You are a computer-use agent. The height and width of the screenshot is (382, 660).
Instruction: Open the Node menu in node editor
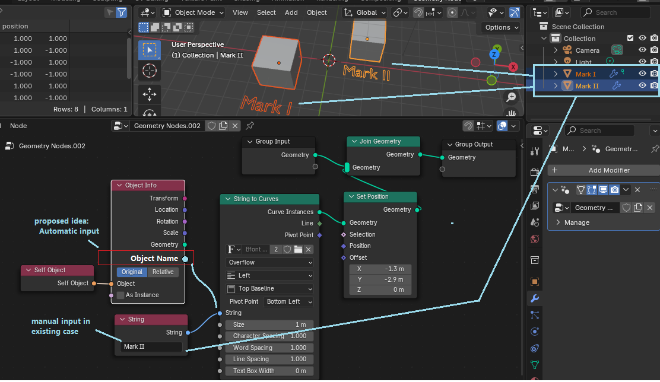[x=18, y=126]
